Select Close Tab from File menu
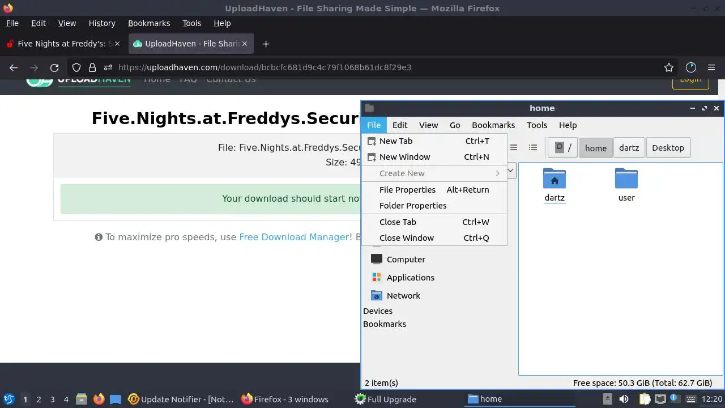The height and width of the screenshot is (408, 725). pyautogui.click(x=434, y=222)
